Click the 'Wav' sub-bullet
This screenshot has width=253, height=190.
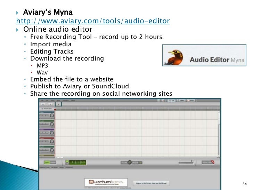(x=42, y=72)
